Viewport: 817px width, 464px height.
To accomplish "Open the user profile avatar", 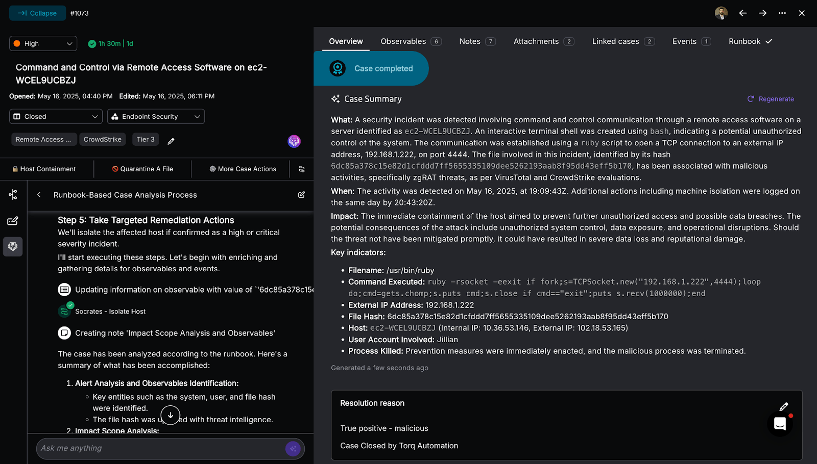I will (722, 13).
